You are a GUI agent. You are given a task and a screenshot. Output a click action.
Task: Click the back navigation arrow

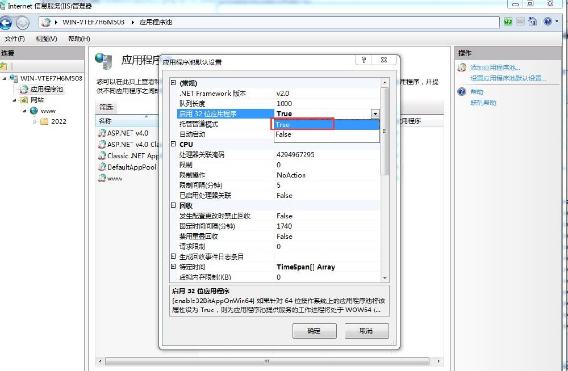coord(6,23)
